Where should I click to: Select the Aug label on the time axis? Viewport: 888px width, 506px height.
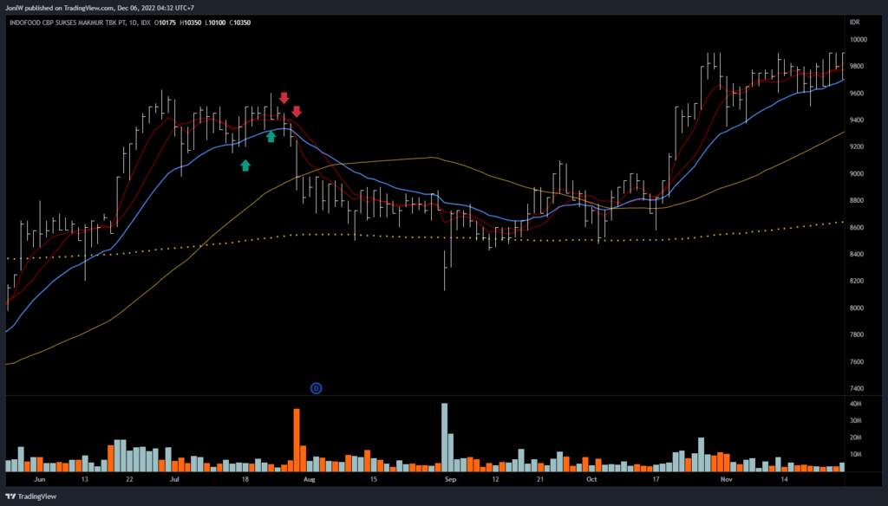(x=311, y=478)
